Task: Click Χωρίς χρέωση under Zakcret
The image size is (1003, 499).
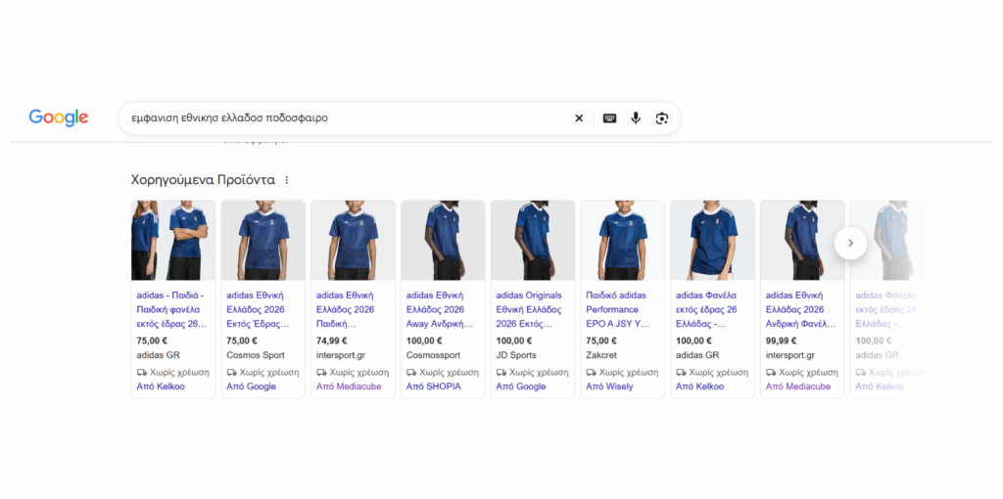Action: pyautogui.click(x=622, y=372)
